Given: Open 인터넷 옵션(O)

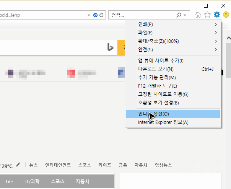Looking at the screenshot, I should (x=173, y=114).
